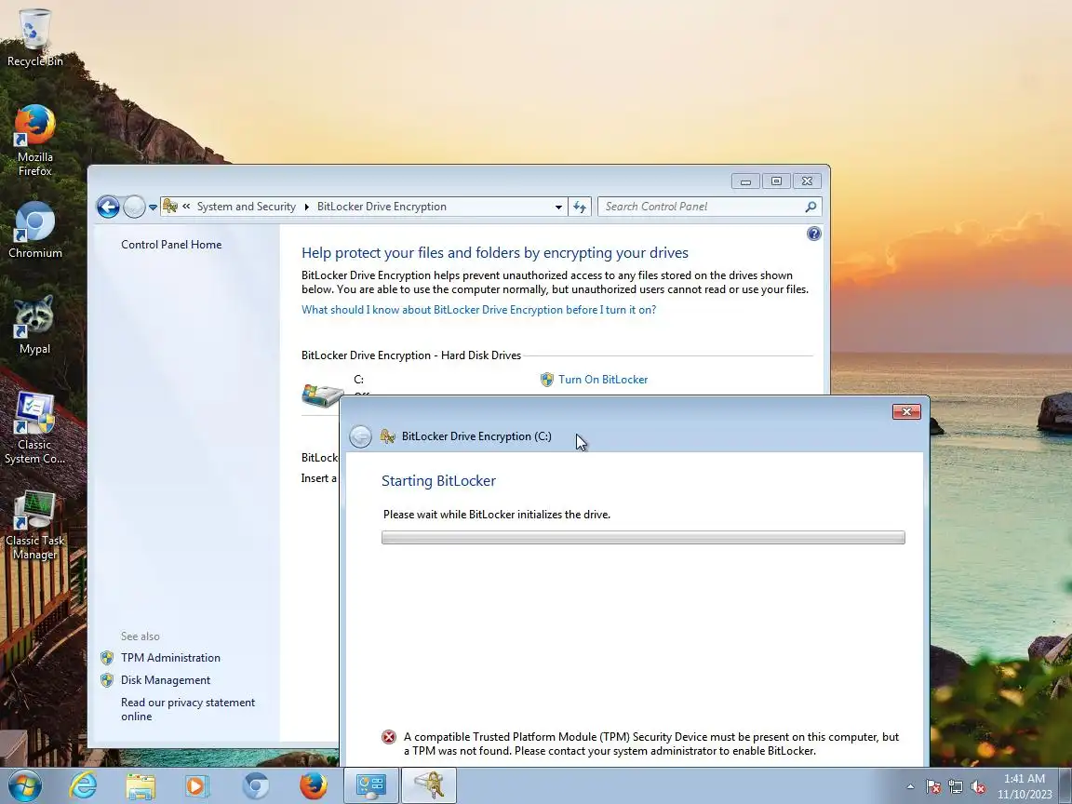Click the TPM was not found error text
This screenshot has height=804, width=1072.
point(651,744)
